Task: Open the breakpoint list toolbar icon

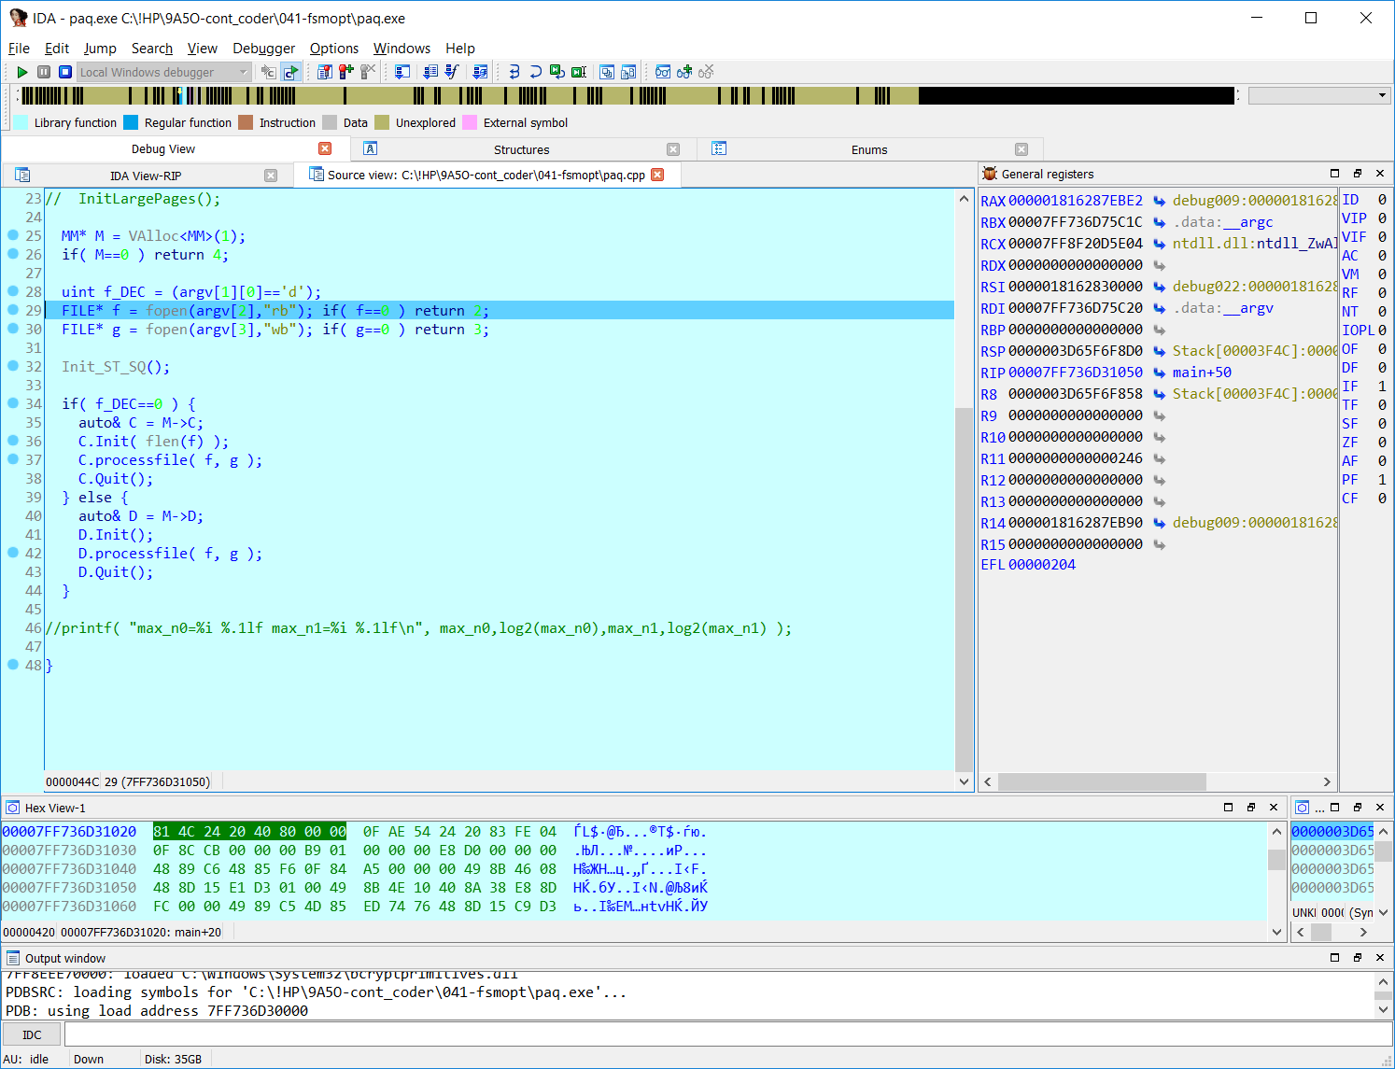Action: (x=325, y=72)
